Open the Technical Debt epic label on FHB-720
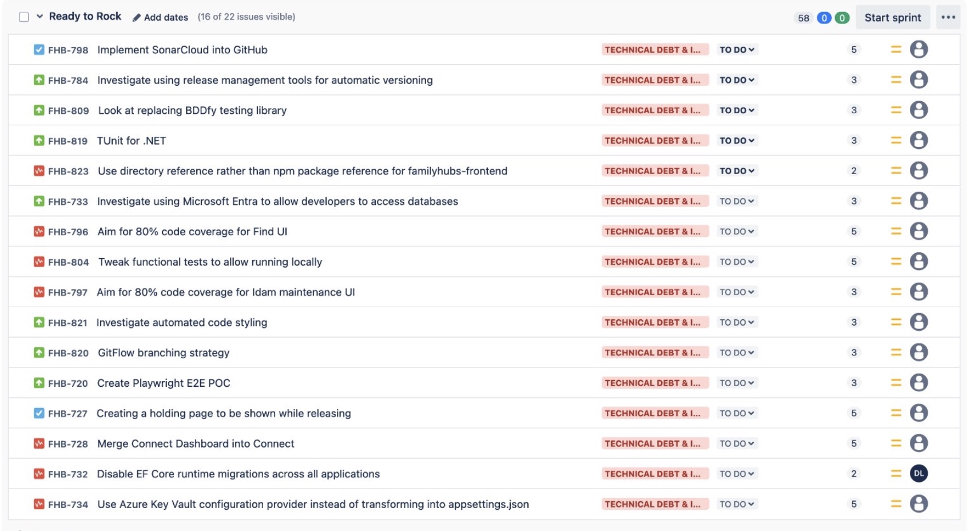Image resolution: width=970 pixels, height=531 pixels. (655, 383)
